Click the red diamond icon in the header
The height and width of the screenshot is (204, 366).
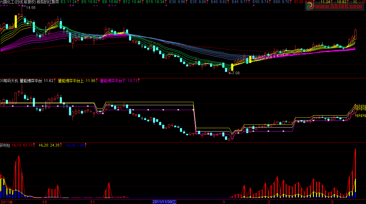click(360, 2)
